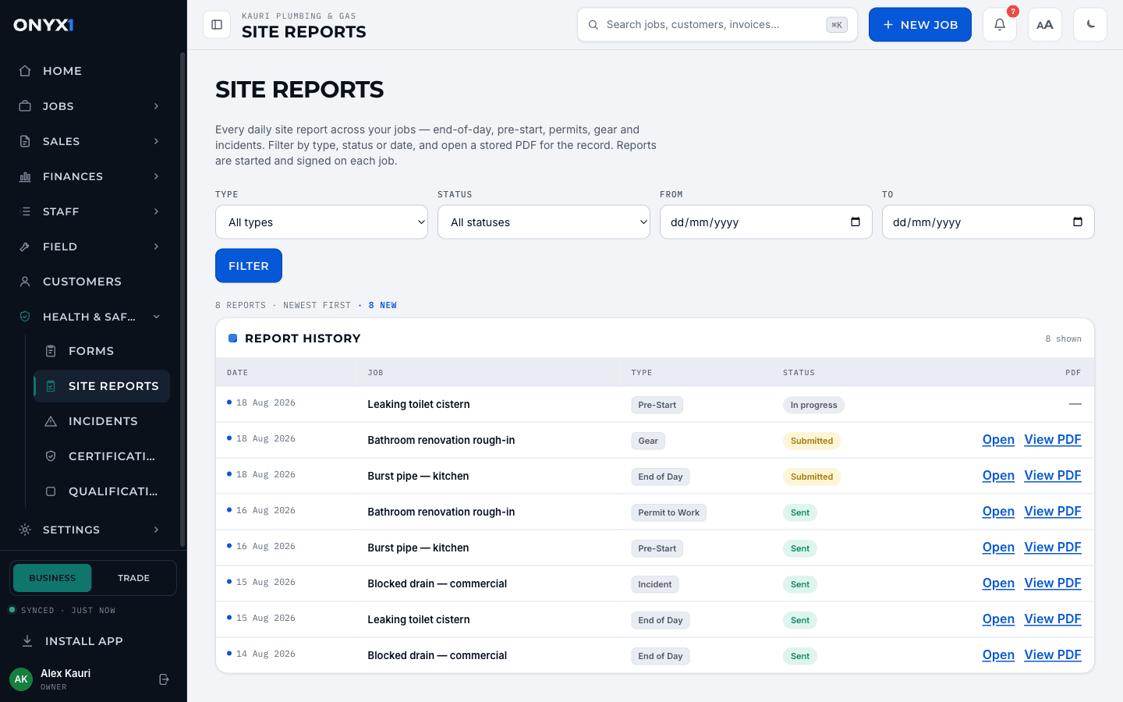
Task: Collapse the Health & Safety section chevron
Action: click(x=157, y=317)
